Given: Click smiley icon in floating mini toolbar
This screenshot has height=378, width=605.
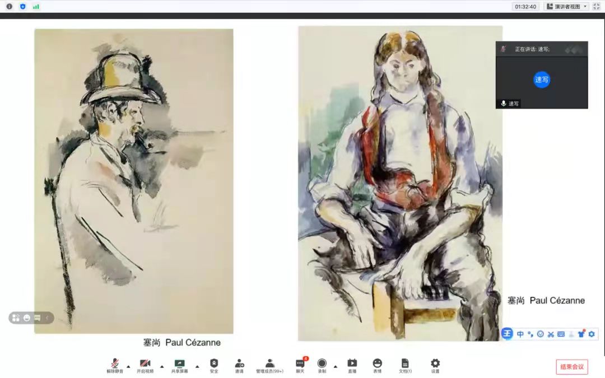Looking at the screenshot, I should 27,318.
